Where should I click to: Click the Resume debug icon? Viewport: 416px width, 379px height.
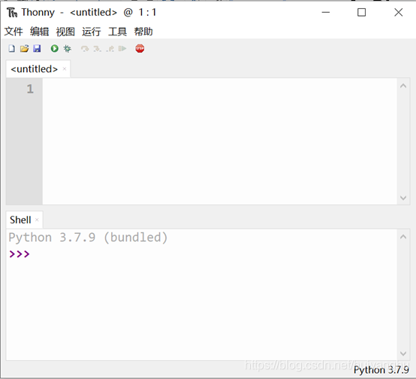pos(122,49)
